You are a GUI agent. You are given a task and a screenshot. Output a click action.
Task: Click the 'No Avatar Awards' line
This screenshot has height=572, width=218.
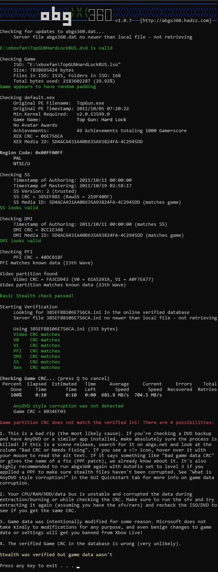coord(35,125)
